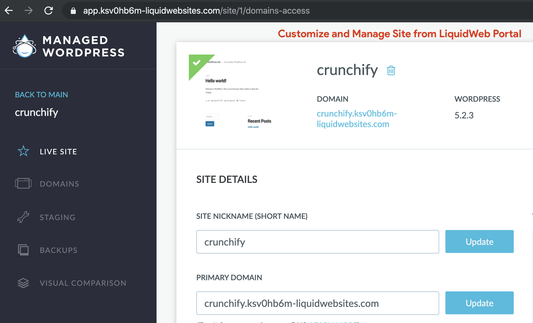
Task: Click the Primary Domain input field
Action: coord(317,303)
